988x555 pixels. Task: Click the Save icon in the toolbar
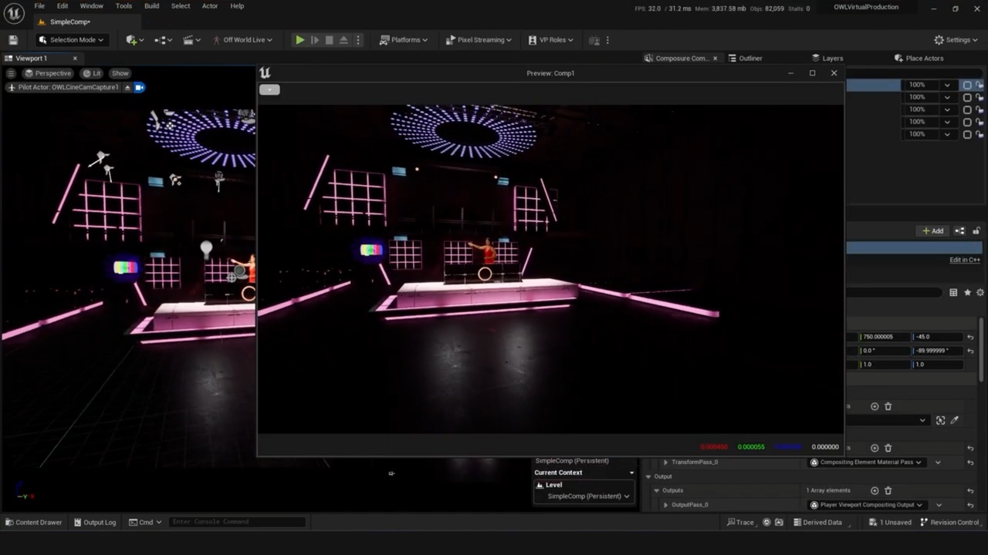(x=13, y=40)
